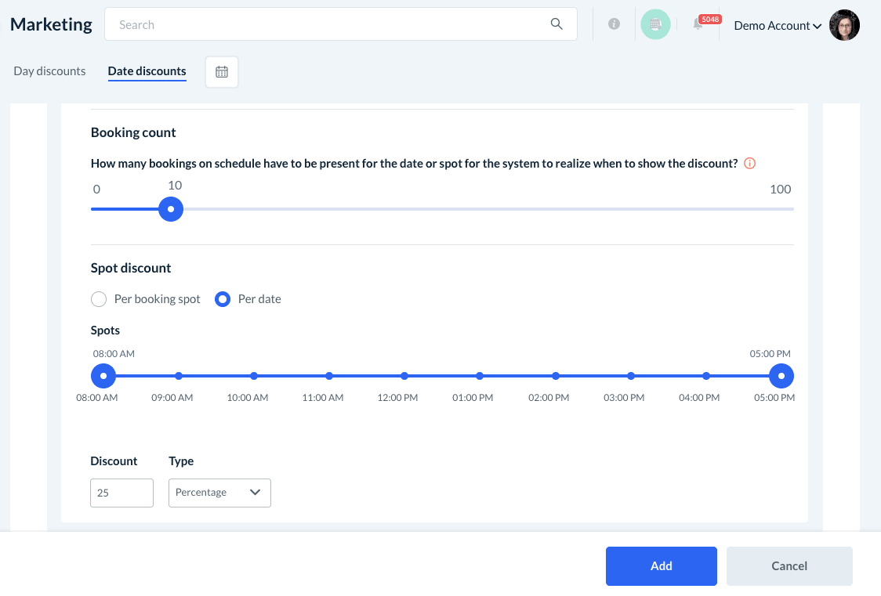Open the calendar view icon button
Viewport: 881px width, 596px height.
[222, 72]
